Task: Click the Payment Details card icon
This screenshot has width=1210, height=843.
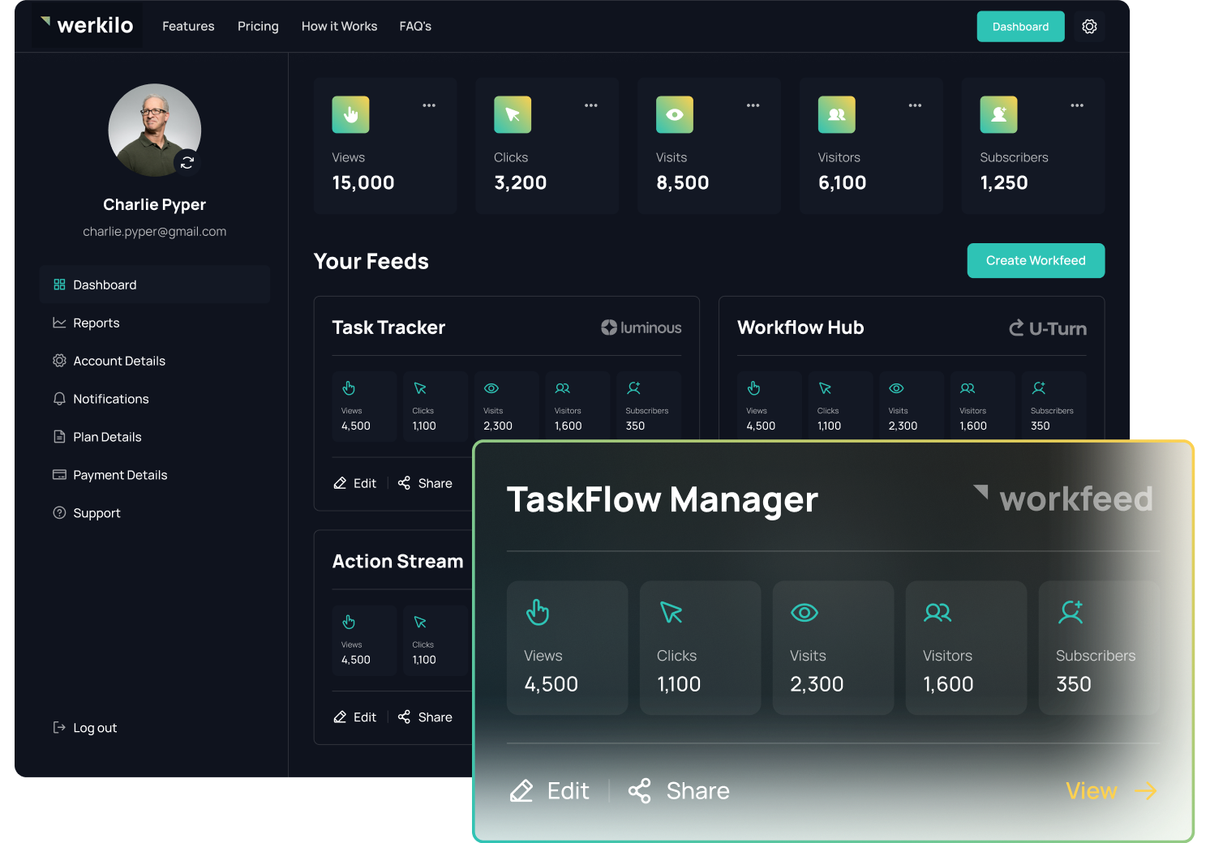Action: [59, 475]
